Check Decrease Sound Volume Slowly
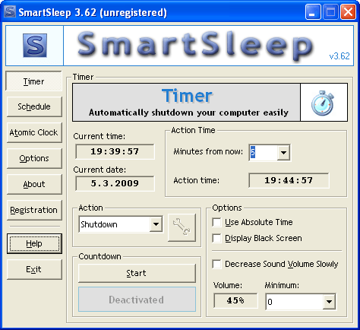360x330 pixels. (x=216, y=264)
